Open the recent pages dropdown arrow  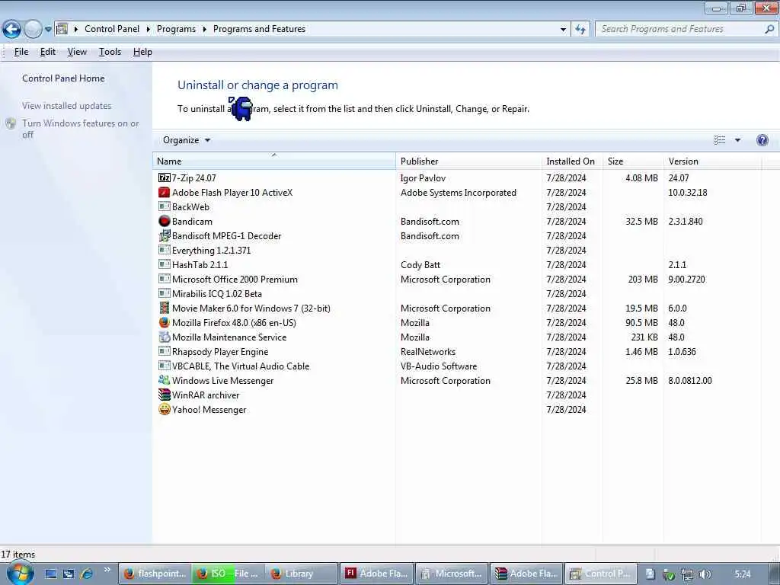(48, 30)
